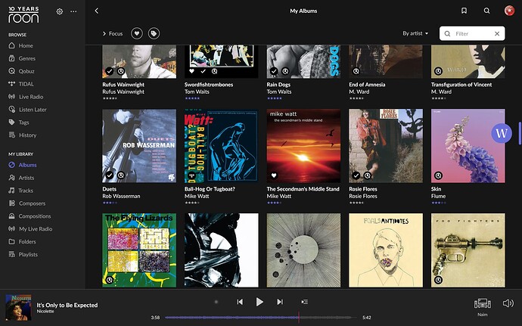Click the vertical scrollbar handle

520,133
